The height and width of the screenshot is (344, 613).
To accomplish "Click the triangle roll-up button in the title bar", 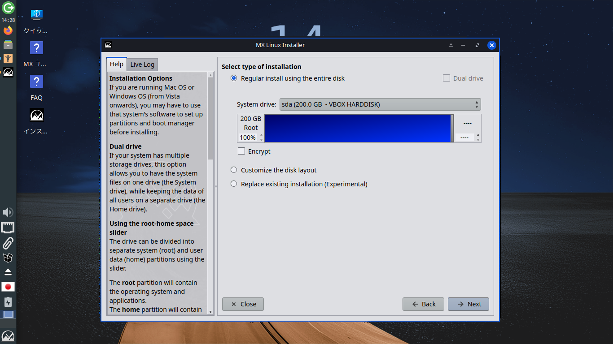I will [451, 45].
